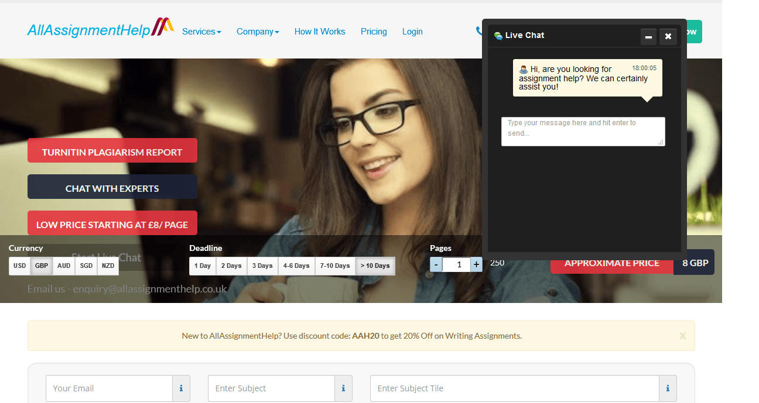Select the 1 Day deadline option
The width and height of the screenshot is (759, 403).
203,266
